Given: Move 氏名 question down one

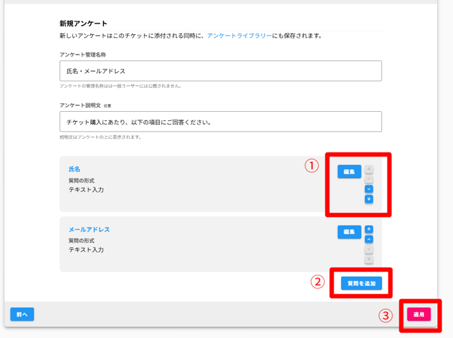Looking at the screenshot, I should click(x=369, y=189).
